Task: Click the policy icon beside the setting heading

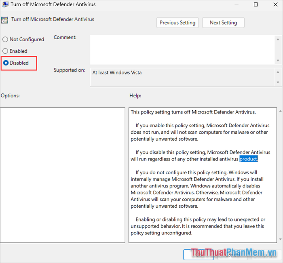Action: coord(5,20)
